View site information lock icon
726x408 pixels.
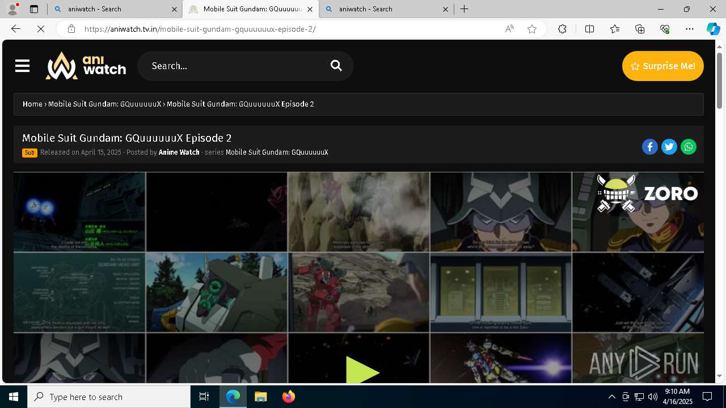pos(71,29)
